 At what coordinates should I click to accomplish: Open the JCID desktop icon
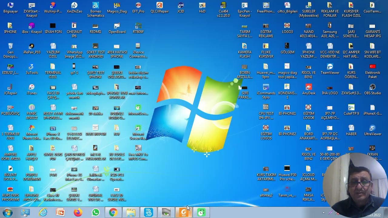[181, 8]
